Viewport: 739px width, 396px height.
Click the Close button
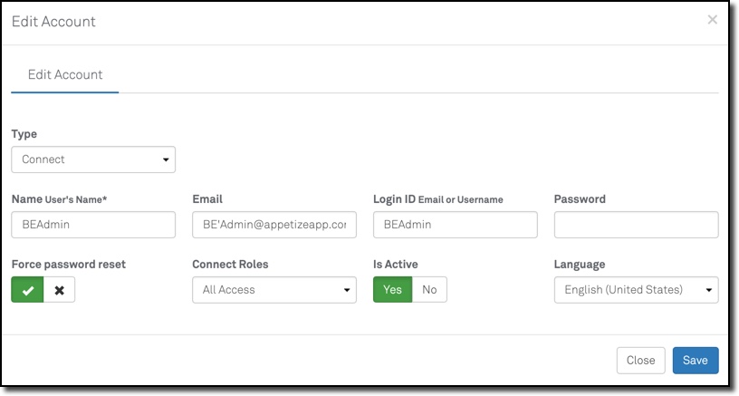point(640,360)
